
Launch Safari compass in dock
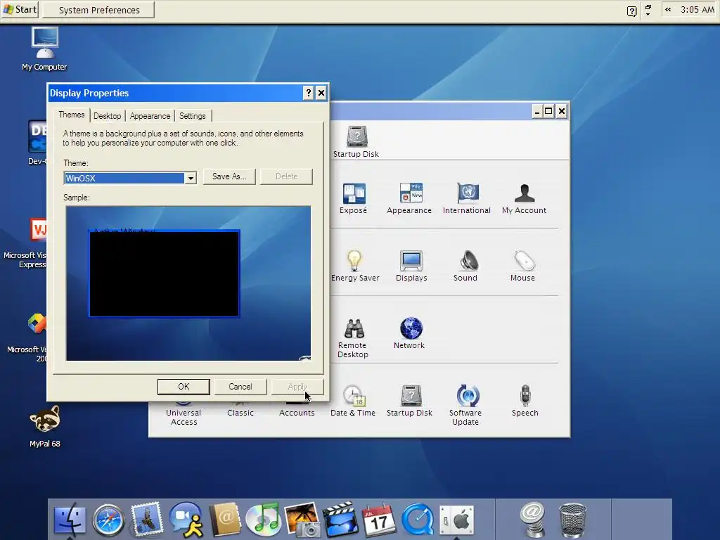click(108, 520)
